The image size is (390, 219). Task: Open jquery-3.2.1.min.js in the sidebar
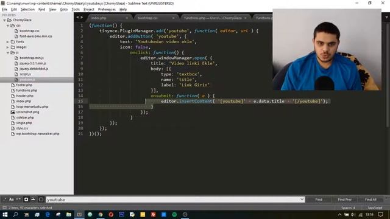[x=33, y=63]
